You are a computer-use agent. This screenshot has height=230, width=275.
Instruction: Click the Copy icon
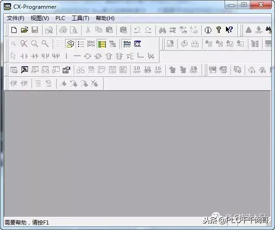coord(99,30)
